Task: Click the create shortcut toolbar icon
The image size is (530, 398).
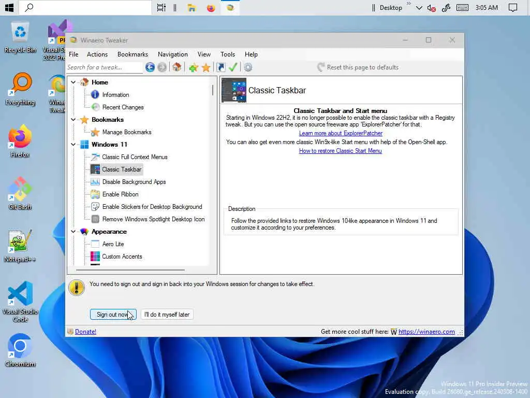Action: 220,67
